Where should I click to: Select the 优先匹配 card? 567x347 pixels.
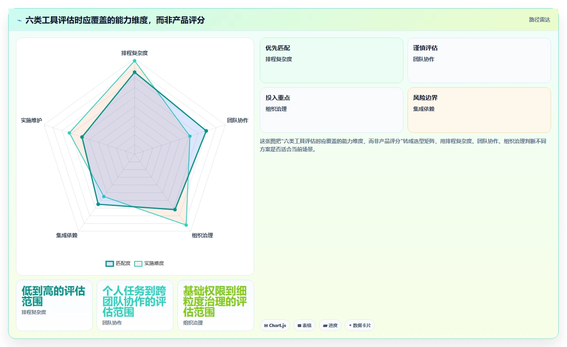pos(331,60)
